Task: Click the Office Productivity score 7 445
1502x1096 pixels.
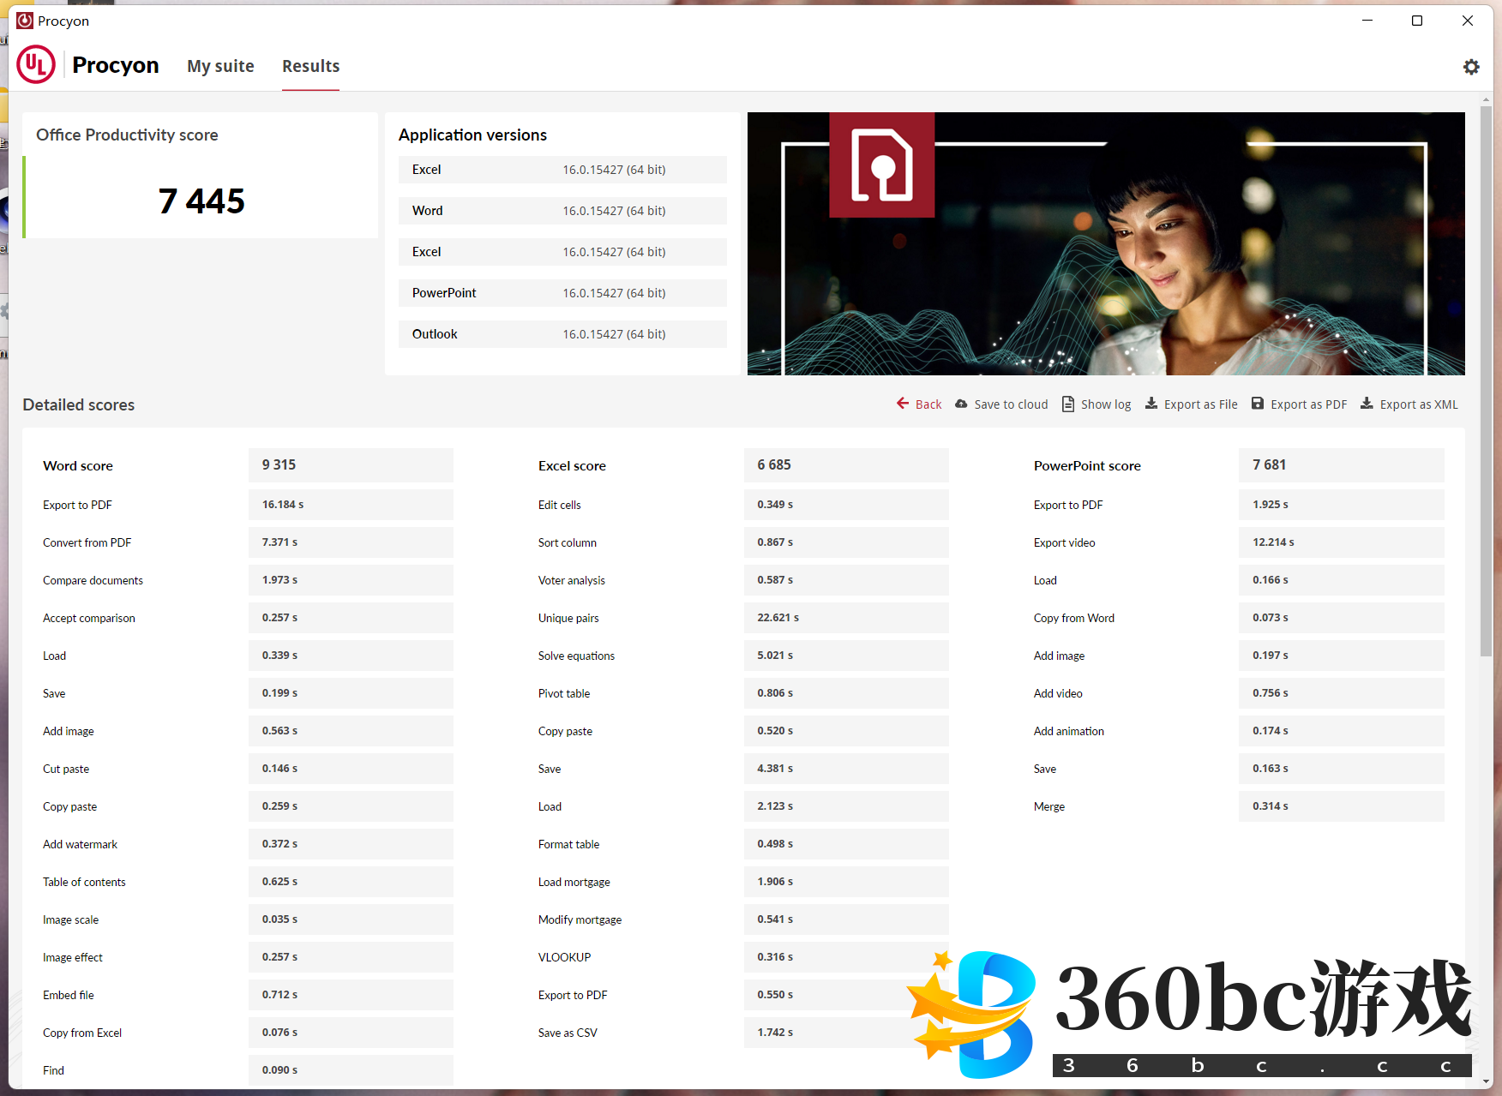Action: point(201,201)
